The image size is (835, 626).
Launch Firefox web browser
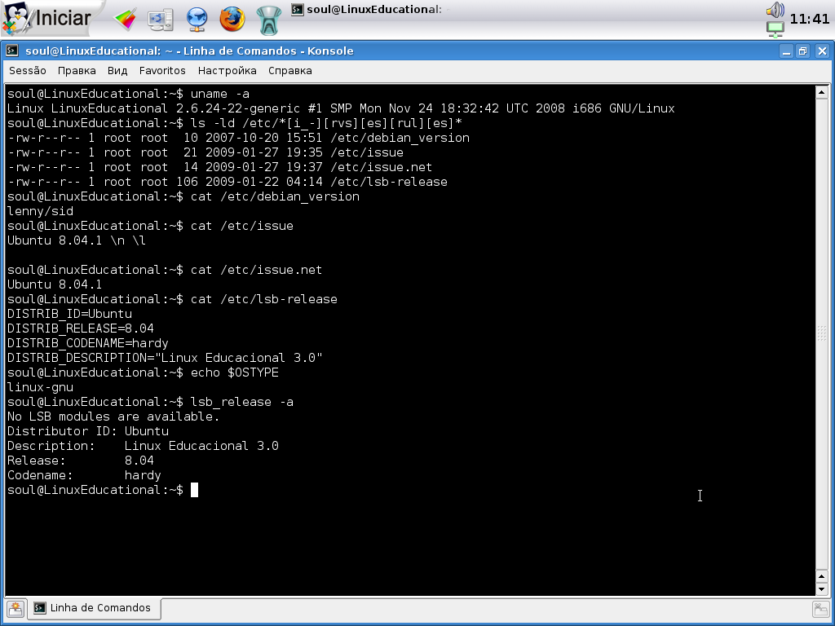tap(232, 20)
